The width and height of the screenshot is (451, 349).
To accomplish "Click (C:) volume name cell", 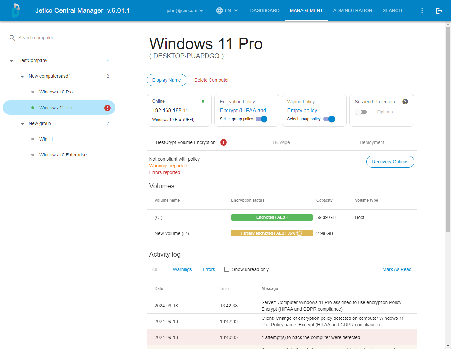I will click(158, 217).
